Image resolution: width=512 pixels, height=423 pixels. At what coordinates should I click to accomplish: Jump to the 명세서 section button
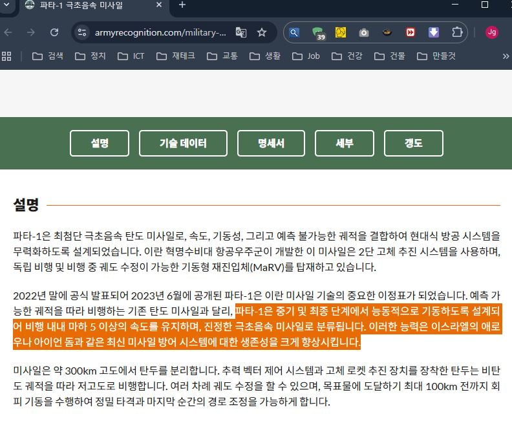pyautogui.click(x=271, y=143)
